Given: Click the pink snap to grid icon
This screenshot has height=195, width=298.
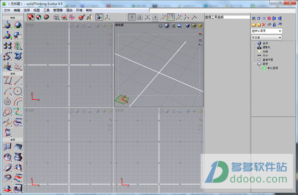Looking at the screenshot, I should [x=72, y=17].
